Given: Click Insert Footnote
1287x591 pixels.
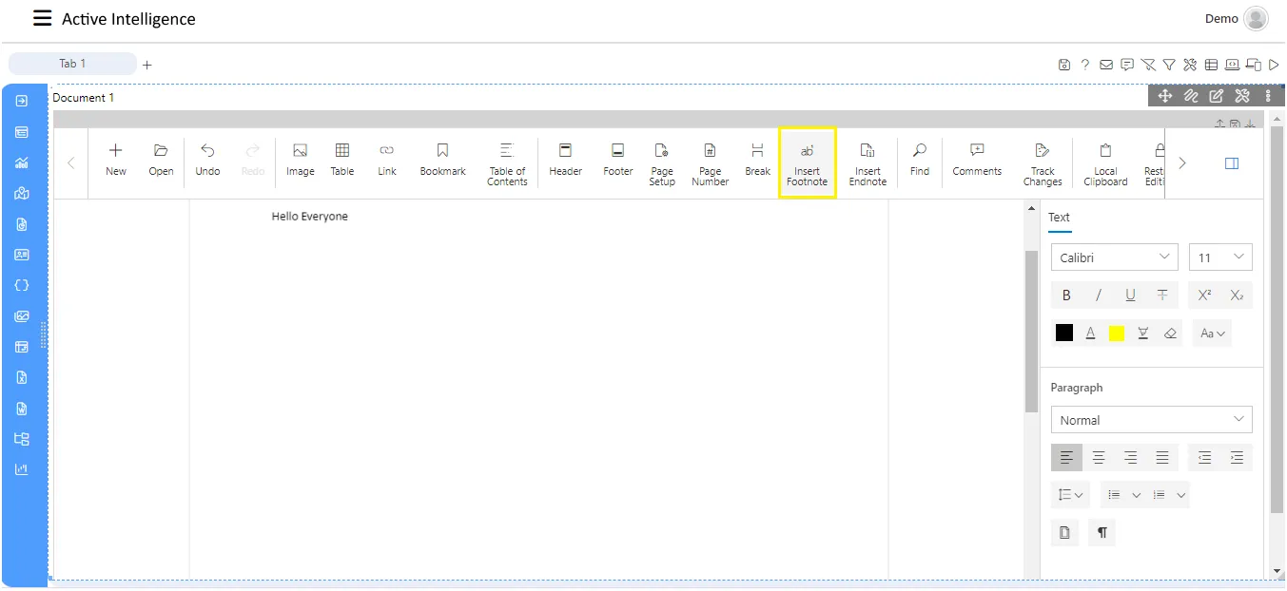Looking at the screenshot, I should tap(807, 163).
